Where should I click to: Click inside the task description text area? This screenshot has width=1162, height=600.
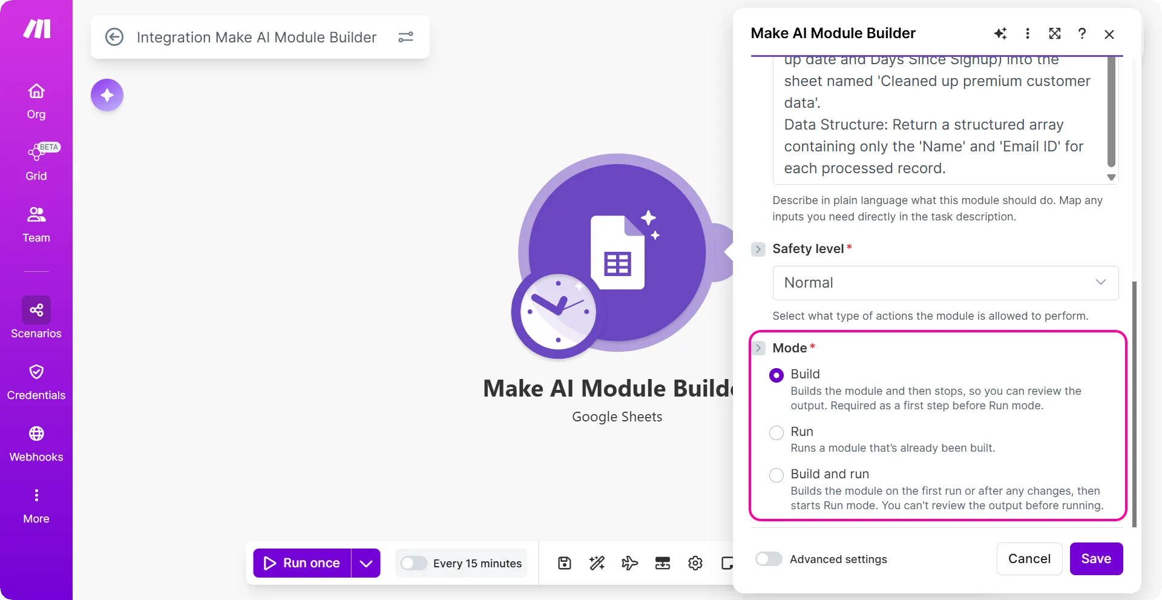[939, 120]
